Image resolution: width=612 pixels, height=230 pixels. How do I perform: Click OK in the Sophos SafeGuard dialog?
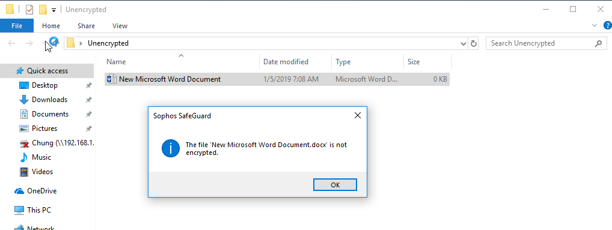click(x=335, y=185)
